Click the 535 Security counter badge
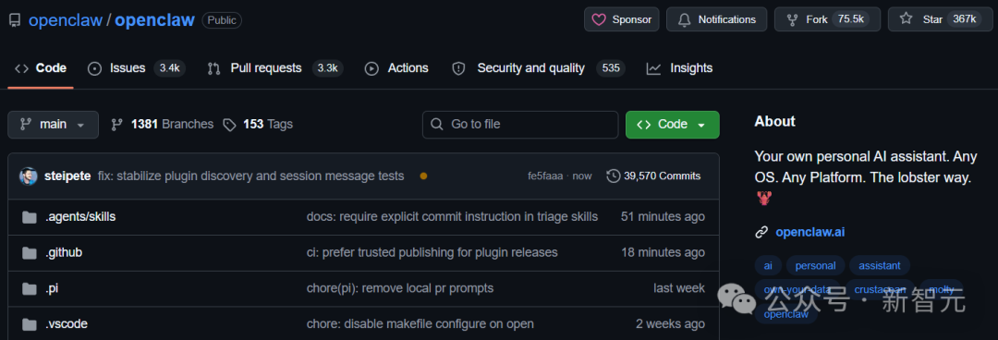The width and height of the screenshot is (998, 340). [611, 68]
